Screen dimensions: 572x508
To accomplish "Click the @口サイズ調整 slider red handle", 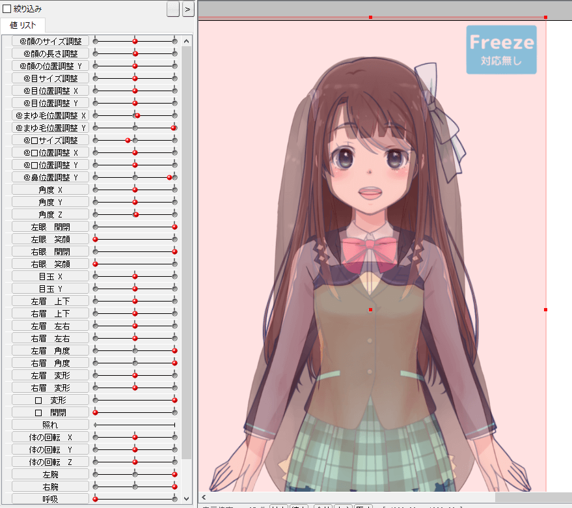I will [128, 141].
